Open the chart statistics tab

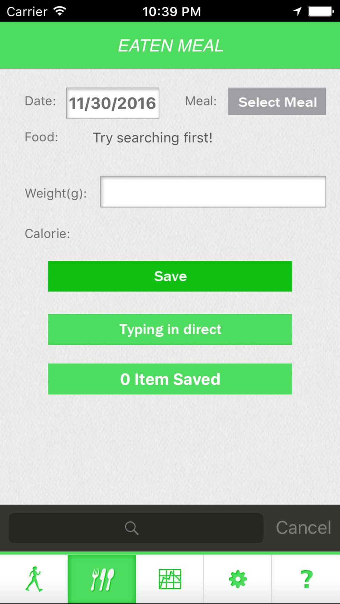point(170,579)
